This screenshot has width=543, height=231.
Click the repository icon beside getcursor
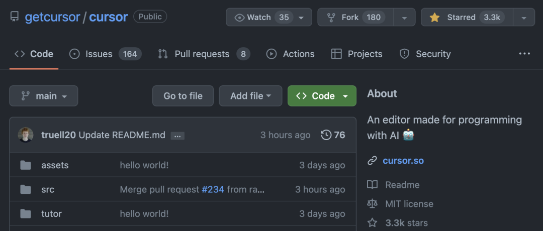click(x=15, y=17)
